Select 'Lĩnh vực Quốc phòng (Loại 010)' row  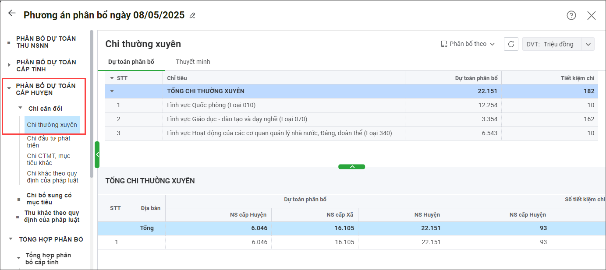(211, 105)
